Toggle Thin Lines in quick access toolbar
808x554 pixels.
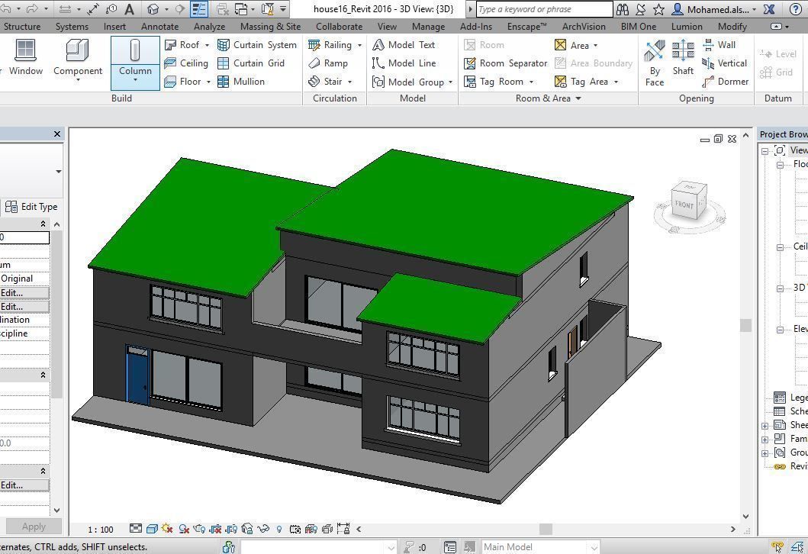pyautogui.click(x=199, y=8)
